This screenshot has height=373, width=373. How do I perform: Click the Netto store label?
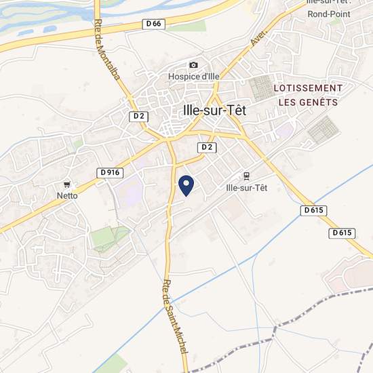pyautogui.click(x=67, y=196)
